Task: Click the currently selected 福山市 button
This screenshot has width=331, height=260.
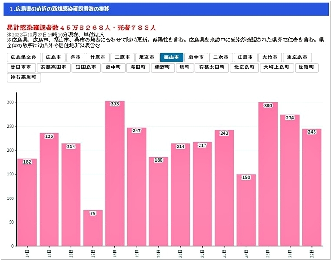Action: pos(171,57)
